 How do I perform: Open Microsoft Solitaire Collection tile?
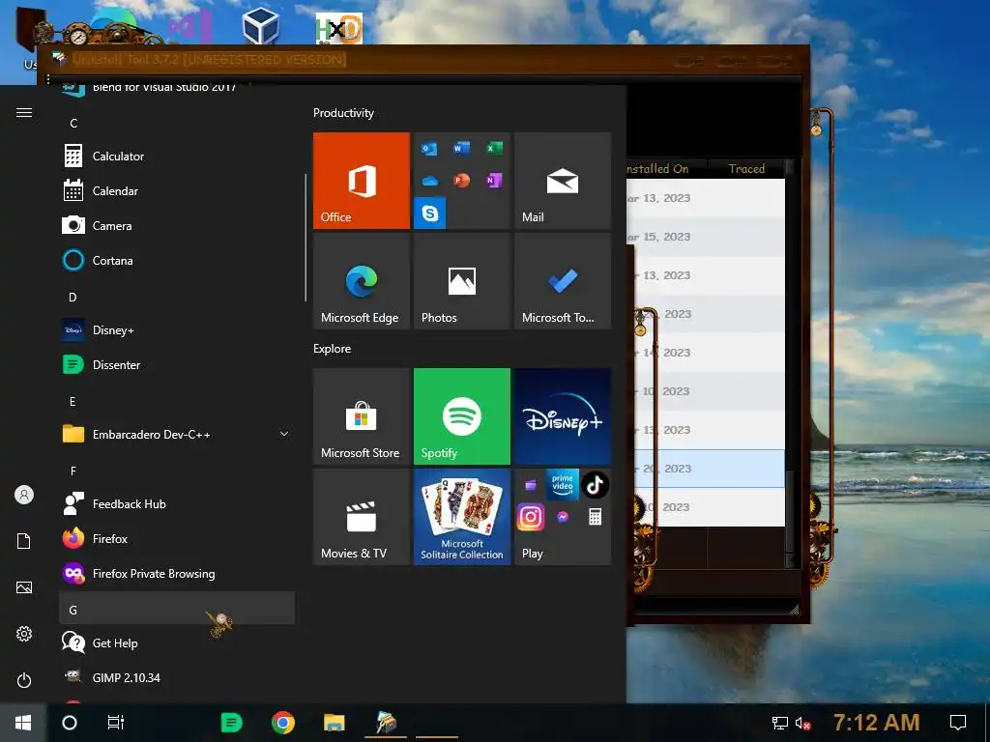coord(461,517)
